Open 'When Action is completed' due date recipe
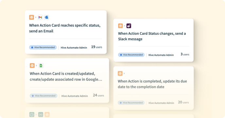 152,84
